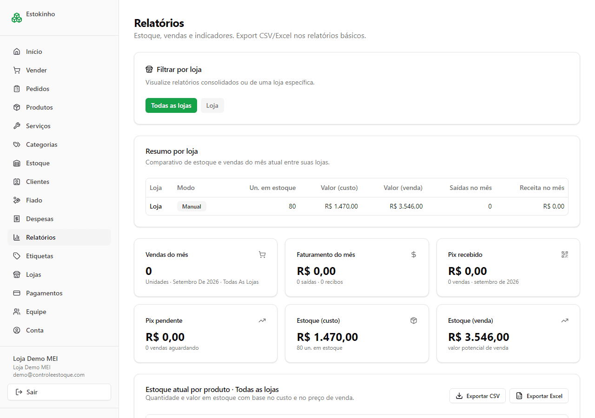
Task: Click the Loja name in the table row
Action: tap(156, 206)
